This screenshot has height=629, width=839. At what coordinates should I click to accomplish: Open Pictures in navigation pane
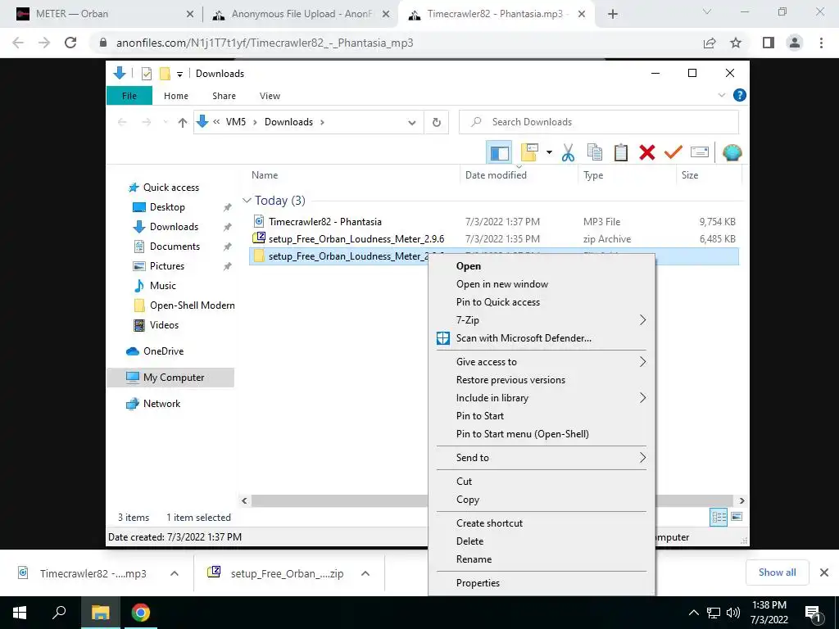coord(166,266)
